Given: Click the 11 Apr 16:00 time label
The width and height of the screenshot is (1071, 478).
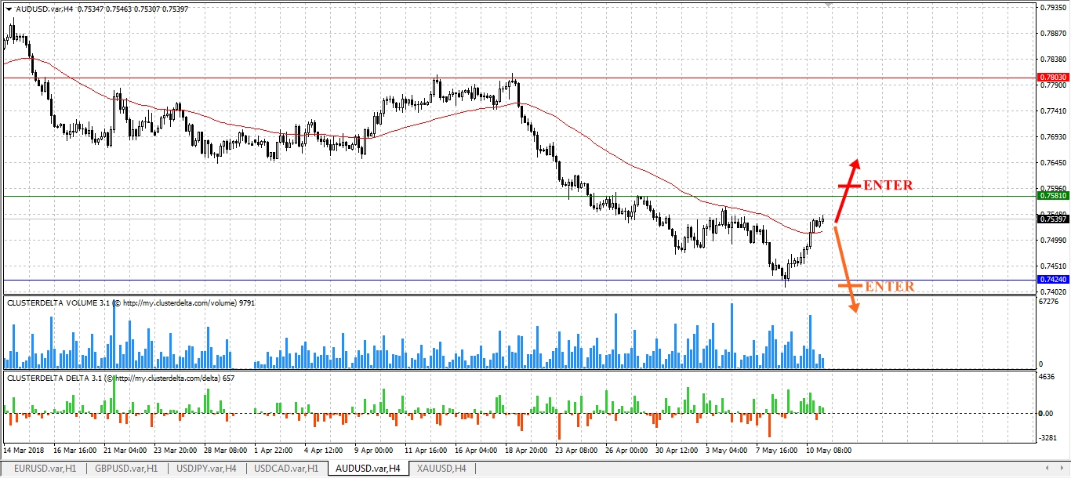Looking at the screenshot, I should [x=427, y=451].
